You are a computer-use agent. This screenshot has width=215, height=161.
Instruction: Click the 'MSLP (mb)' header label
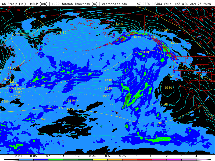[39, 4]
